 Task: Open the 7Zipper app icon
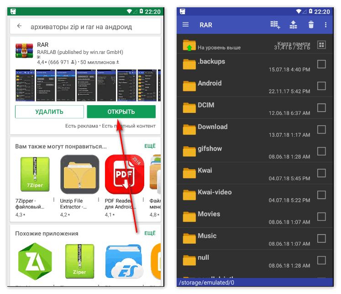click(35, 174)
